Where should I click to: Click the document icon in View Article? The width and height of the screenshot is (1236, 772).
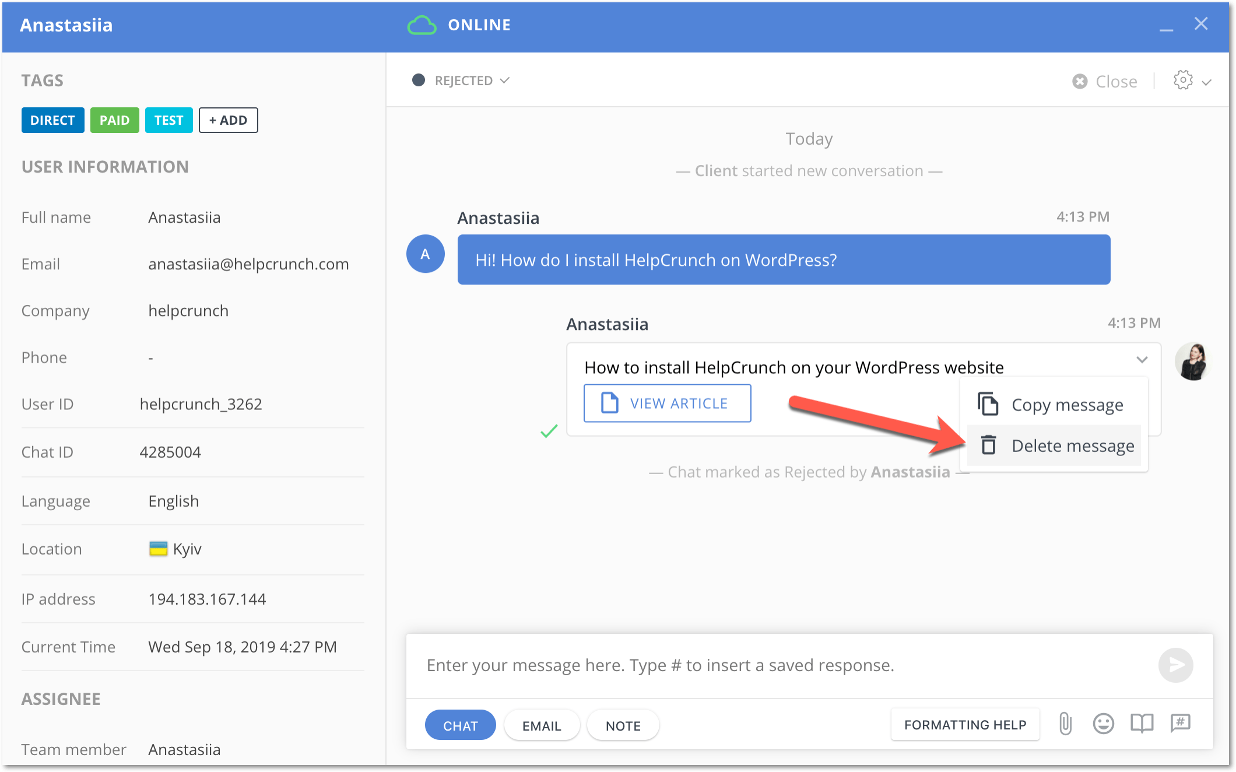click(x=609, y=403)
